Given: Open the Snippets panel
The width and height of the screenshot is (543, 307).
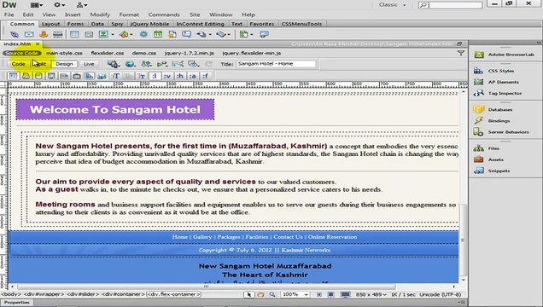Looking at the screenshot, I should pyautogui.click(x=492, y=171).
